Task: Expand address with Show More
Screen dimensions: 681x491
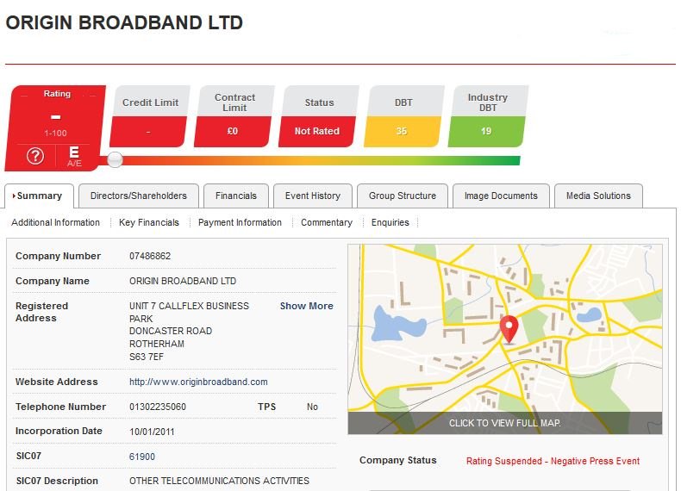Action: click(307, 306)
